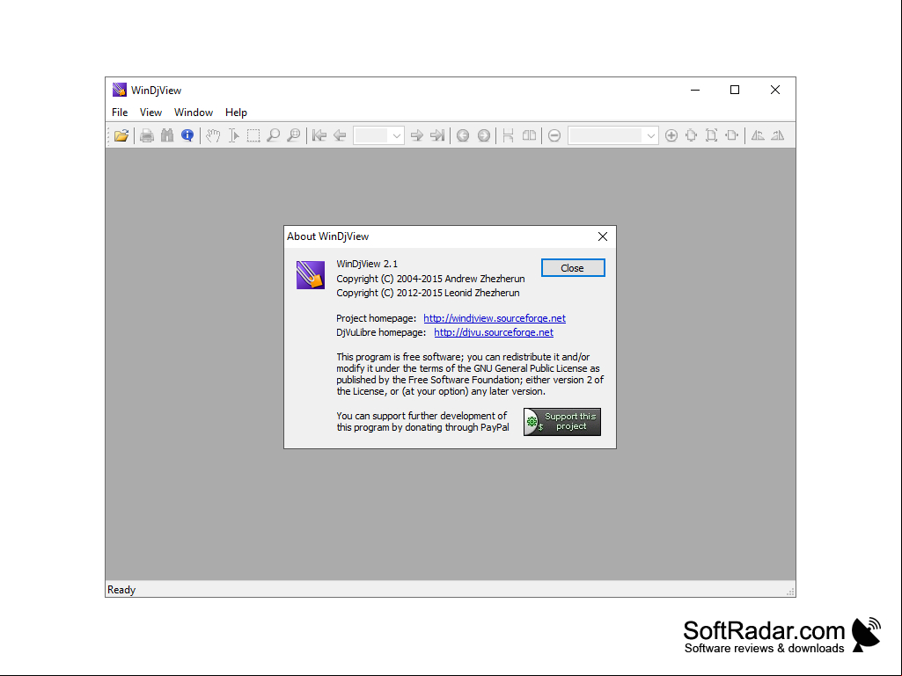Click the GNU General Public License paragraph
This screenshot has width=902, height=676.
tap(470, 374)
